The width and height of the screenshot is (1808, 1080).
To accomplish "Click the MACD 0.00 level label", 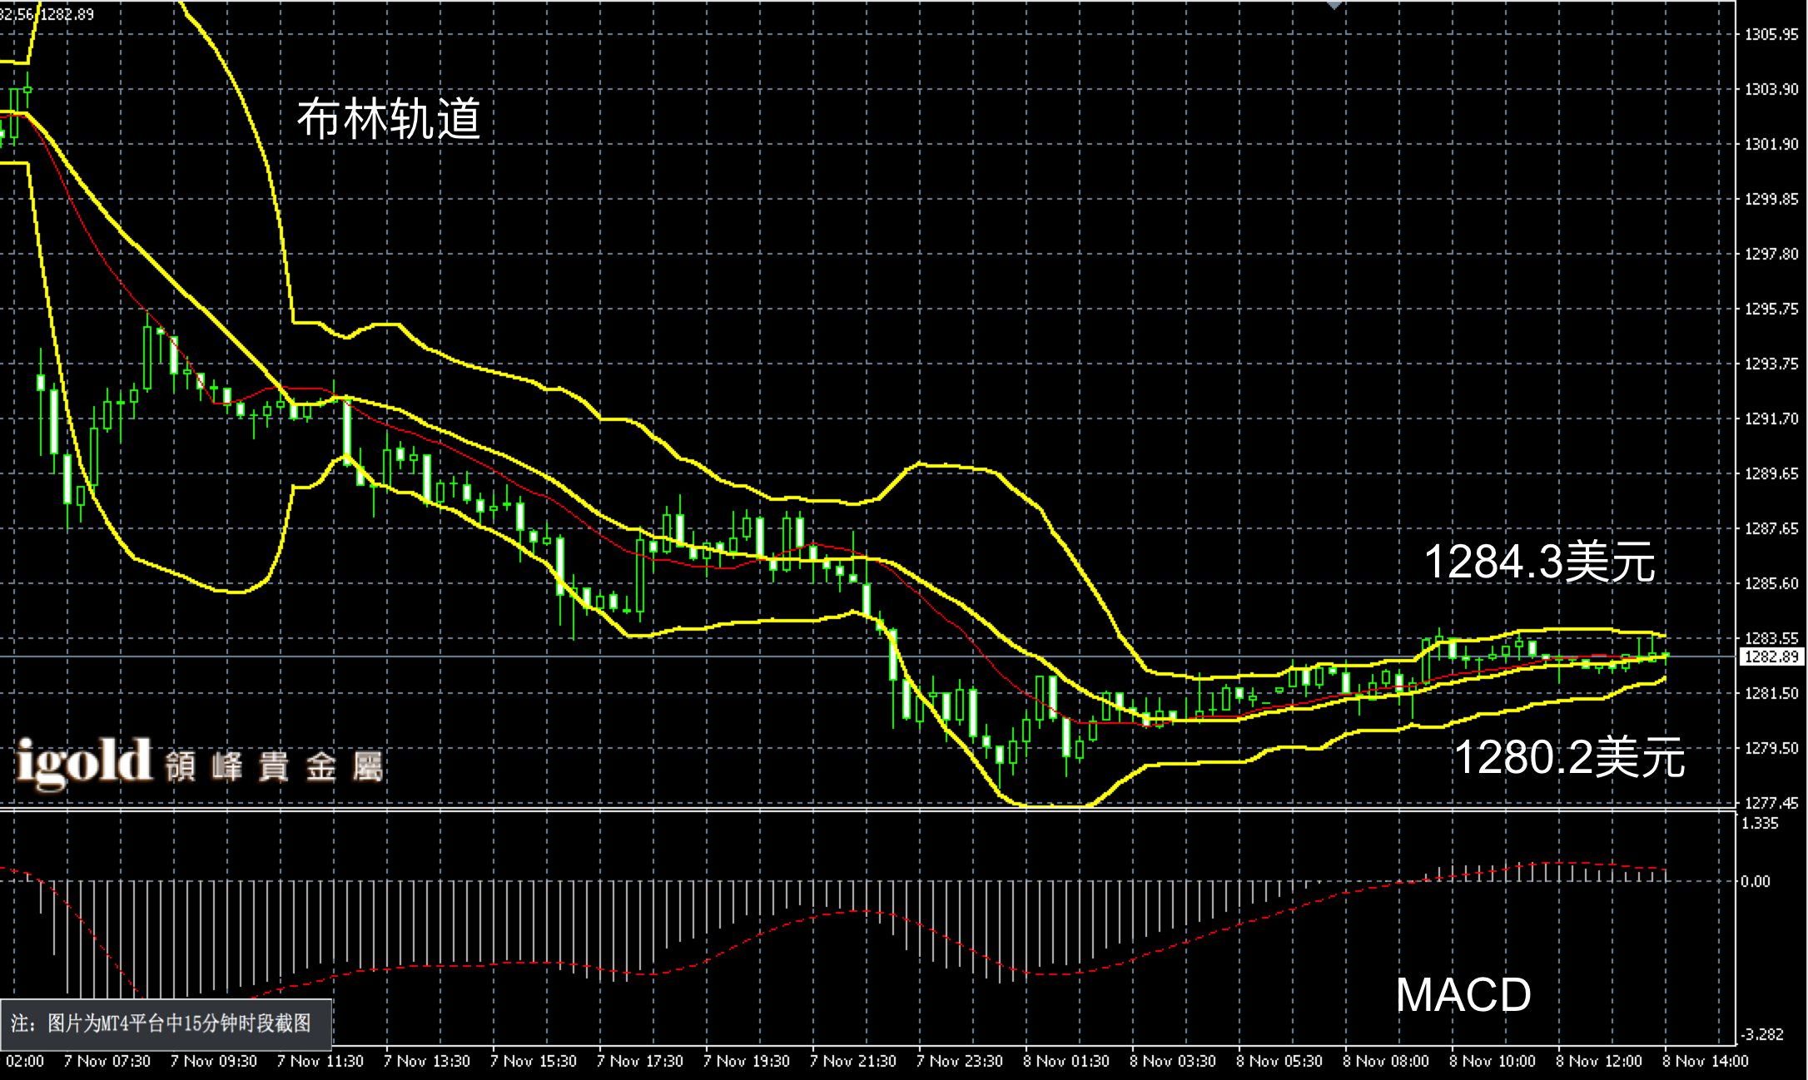I will point(1756,881).
